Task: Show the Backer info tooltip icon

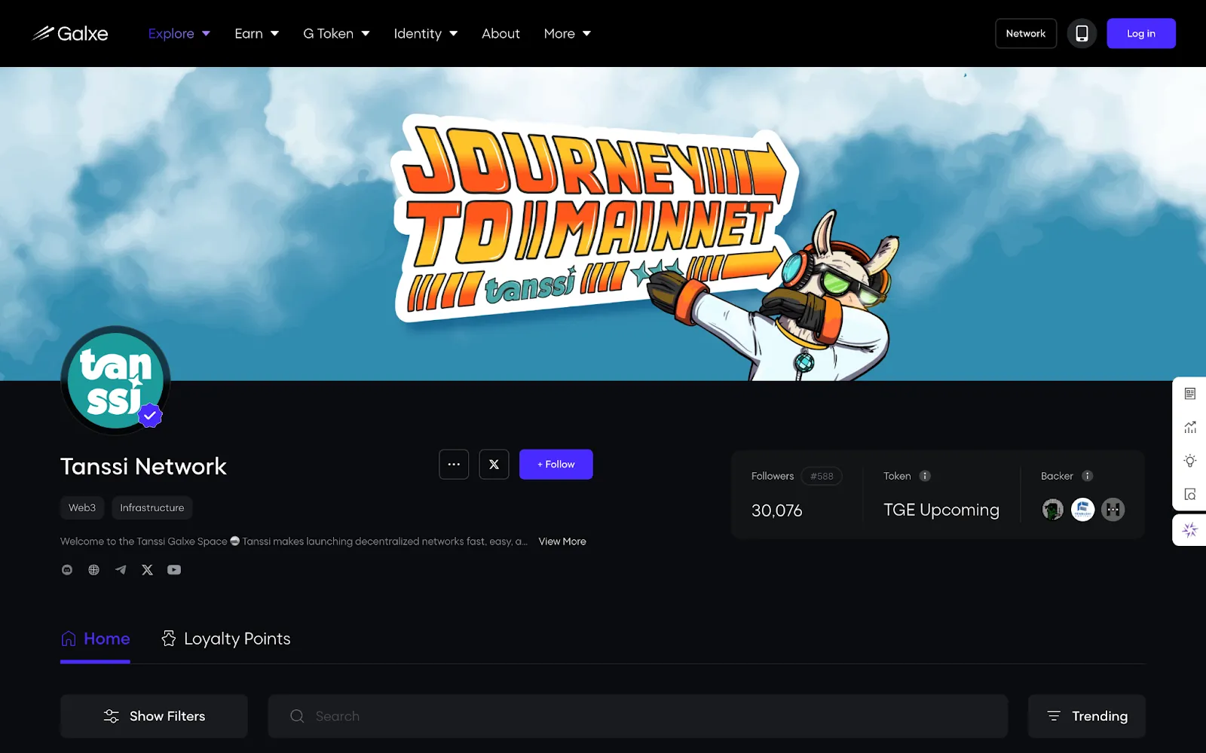Action: coord(1087,476)
